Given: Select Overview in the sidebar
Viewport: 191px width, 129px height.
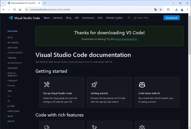Looking at the screenshot, I should coord(12,31).
